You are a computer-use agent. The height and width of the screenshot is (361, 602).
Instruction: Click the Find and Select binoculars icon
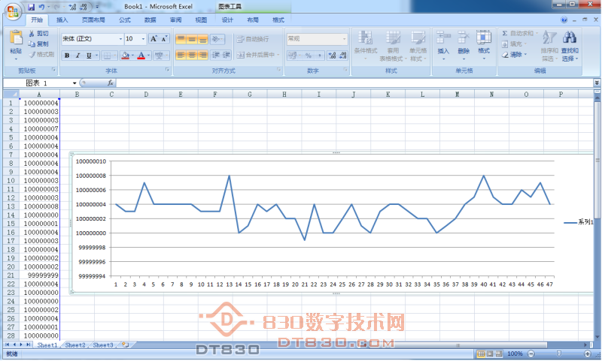[570, 38]
